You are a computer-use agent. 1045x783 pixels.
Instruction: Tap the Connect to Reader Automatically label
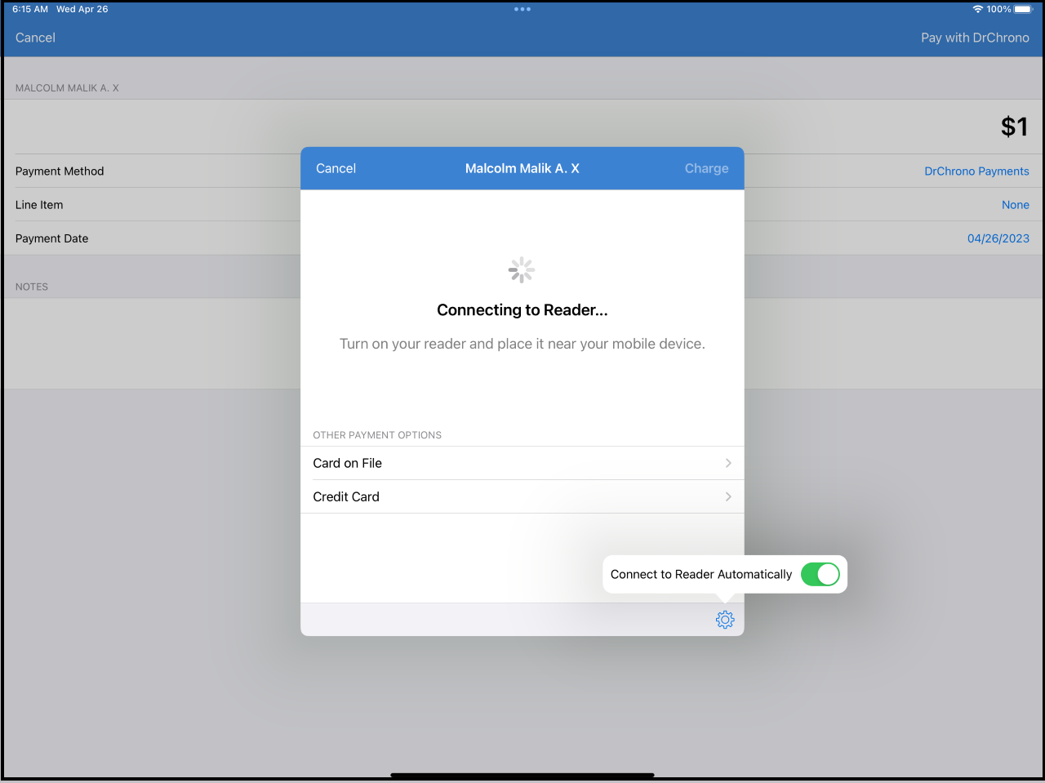click(701, 574)
